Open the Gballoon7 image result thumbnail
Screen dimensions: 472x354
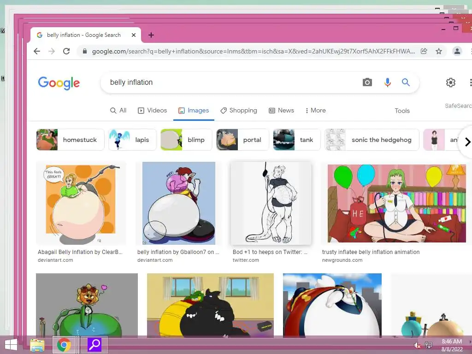[x=179, y=203]
